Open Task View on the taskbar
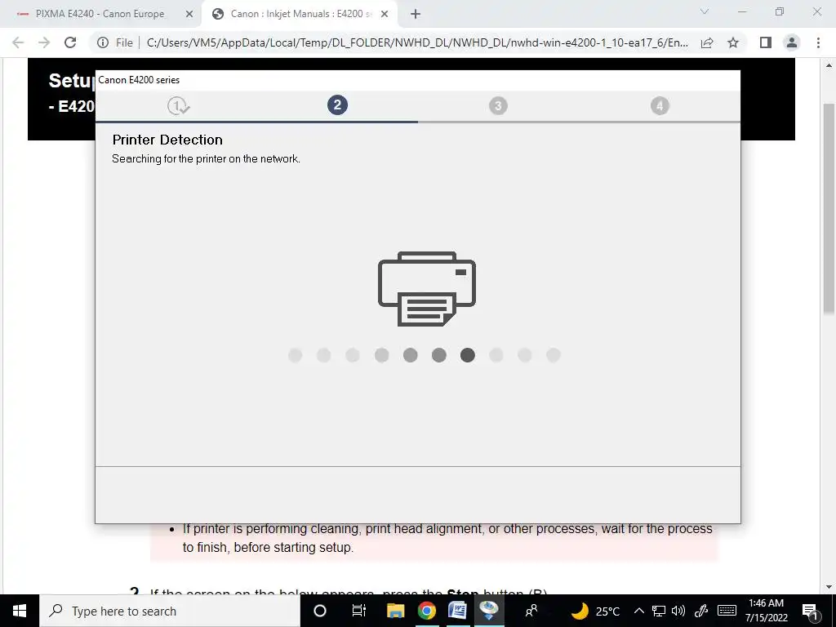Viewport: 836px width, 627px height. [x=359, y=611]
